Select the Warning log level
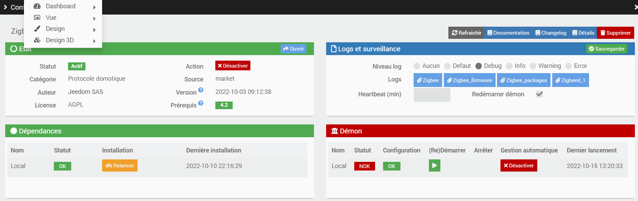This screenshot has height=201, width=638. coord(533,66)
